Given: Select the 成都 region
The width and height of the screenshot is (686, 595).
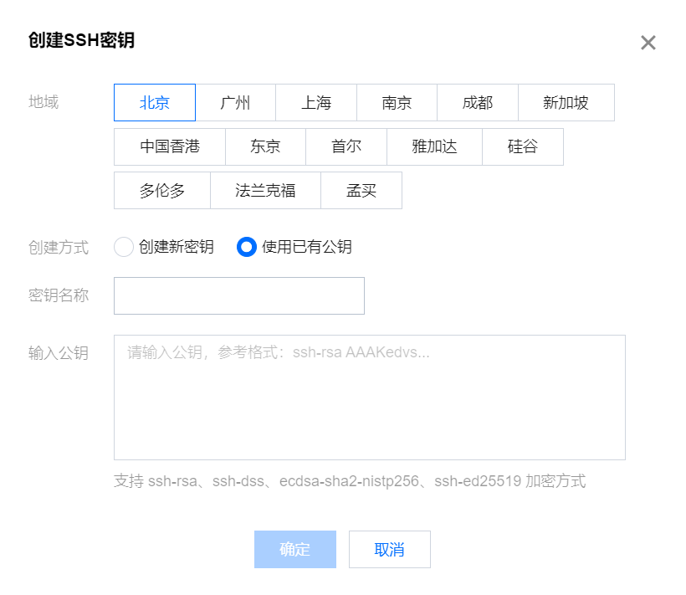Looking at the screenshot, I should [x=477, y=102].
